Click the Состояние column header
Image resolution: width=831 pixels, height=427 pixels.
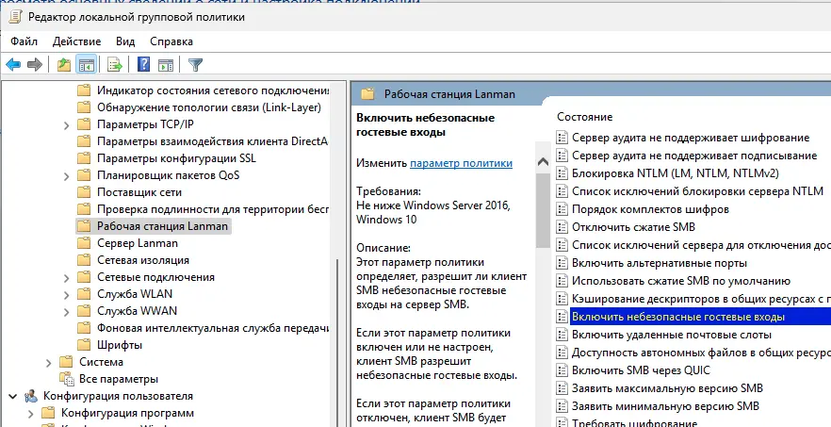584,117
